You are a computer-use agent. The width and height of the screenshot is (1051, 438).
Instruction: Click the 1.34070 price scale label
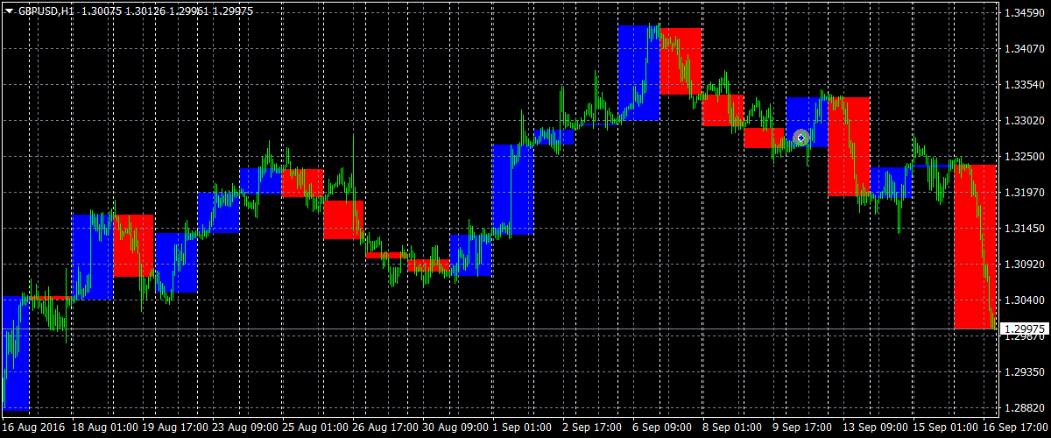pyautogui.click(x=1023, y=49)
